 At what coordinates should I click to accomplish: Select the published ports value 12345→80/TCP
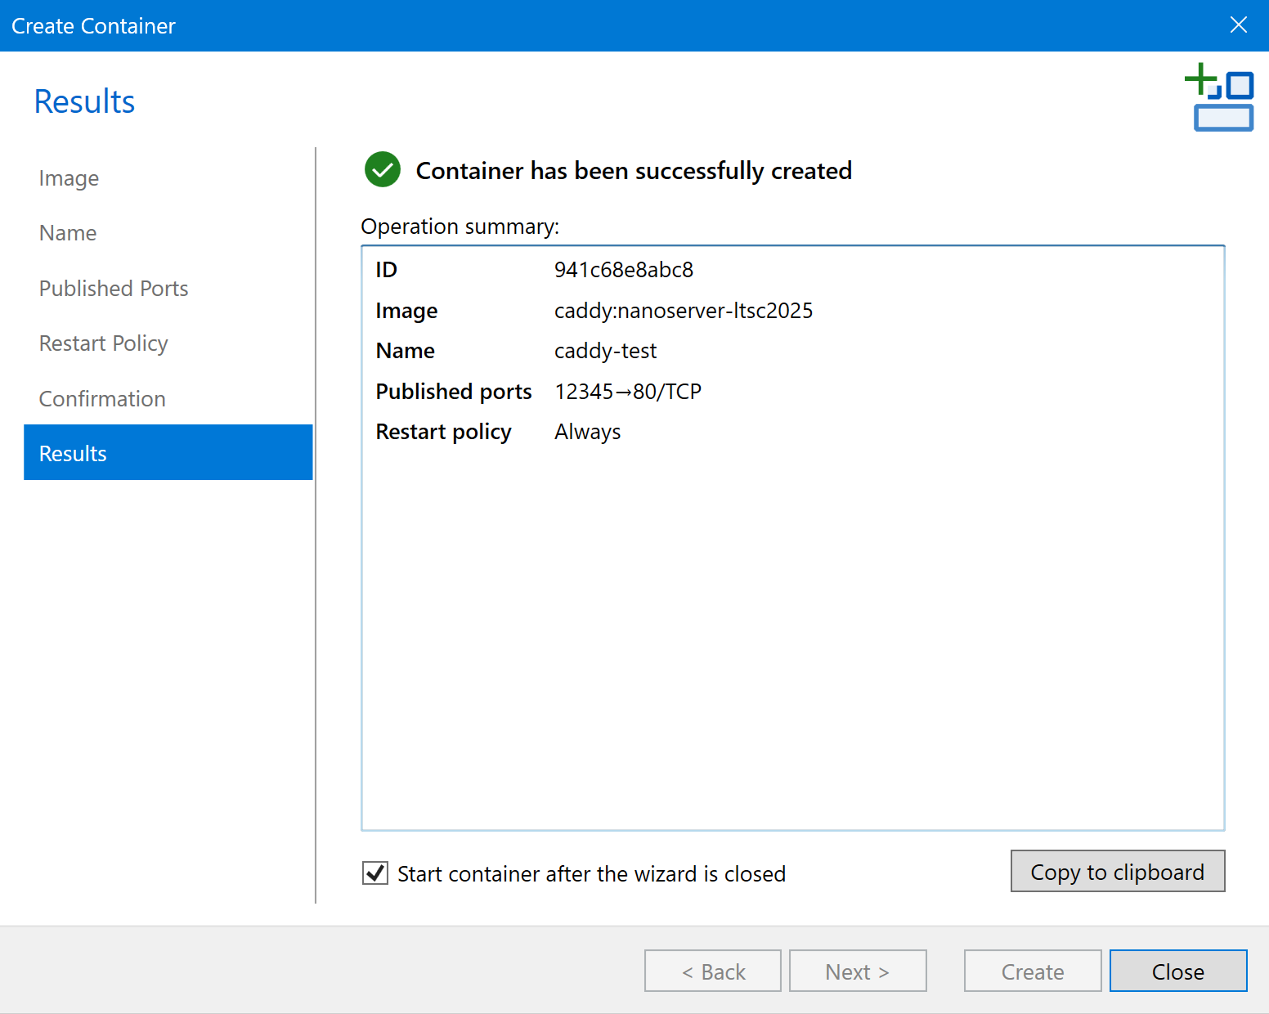(627, 392)
